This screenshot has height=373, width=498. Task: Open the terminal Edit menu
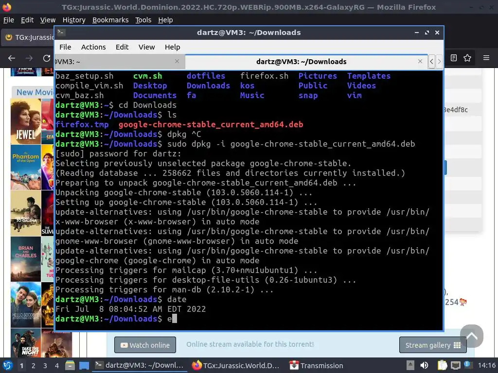[x=122, y=47]
